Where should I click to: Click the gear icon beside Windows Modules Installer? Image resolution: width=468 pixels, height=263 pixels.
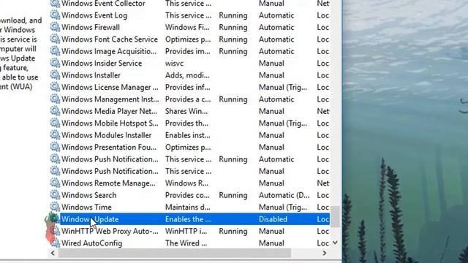[x=55, y=134]
